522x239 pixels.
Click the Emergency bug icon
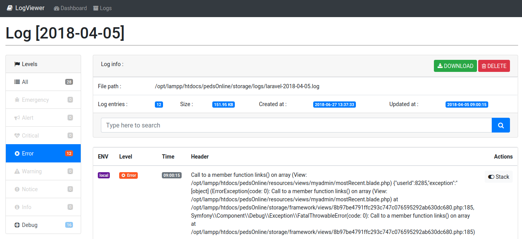click(x=17, y=100)
